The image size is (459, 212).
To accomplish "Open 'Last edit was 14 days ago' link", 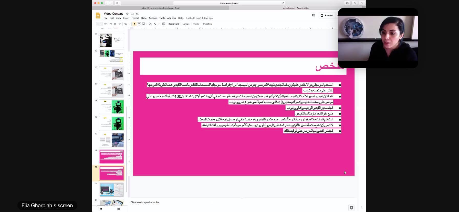I will 199,18.
